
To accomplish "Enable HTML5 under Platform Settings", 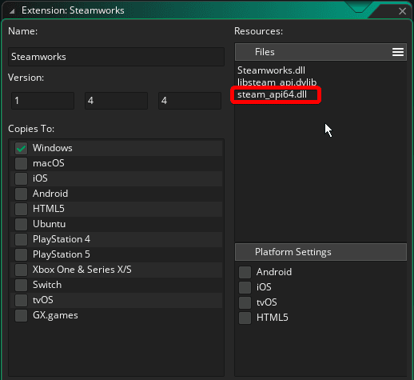I will pyautogui.click(x=245, y=318).
